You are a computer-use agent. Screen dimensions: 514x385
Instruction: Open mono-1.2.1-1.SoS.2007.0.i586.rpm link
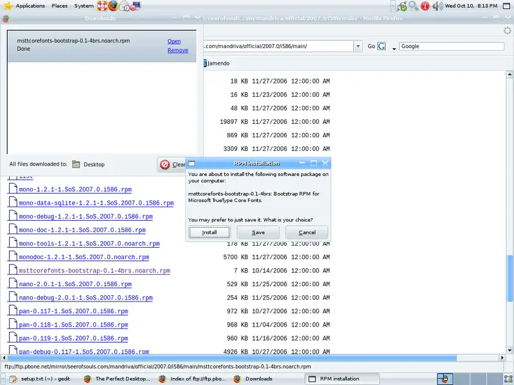click(x=75, y=189)
